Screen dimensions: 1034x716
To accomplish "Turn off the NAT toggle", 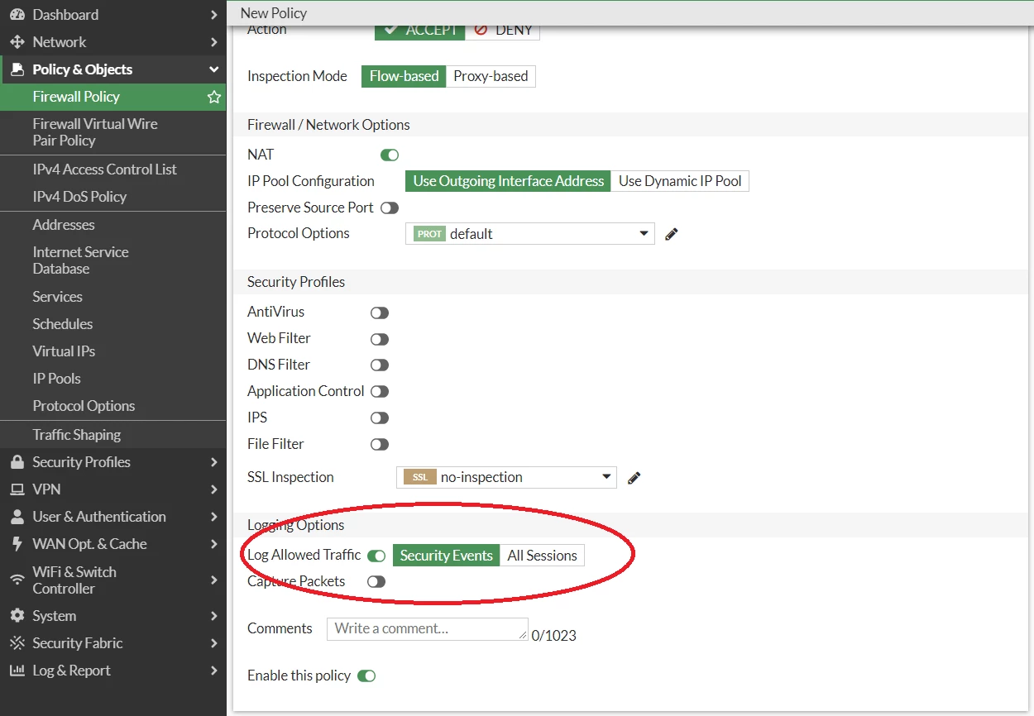I will click(x=390, y=155).
